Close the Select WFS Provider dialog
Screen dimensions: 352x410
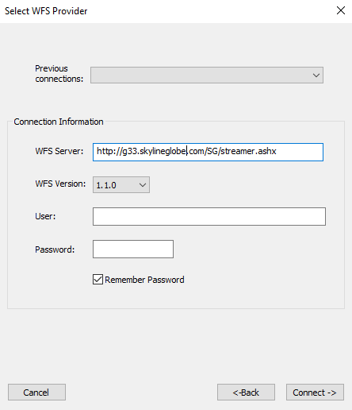click(341, 10)
